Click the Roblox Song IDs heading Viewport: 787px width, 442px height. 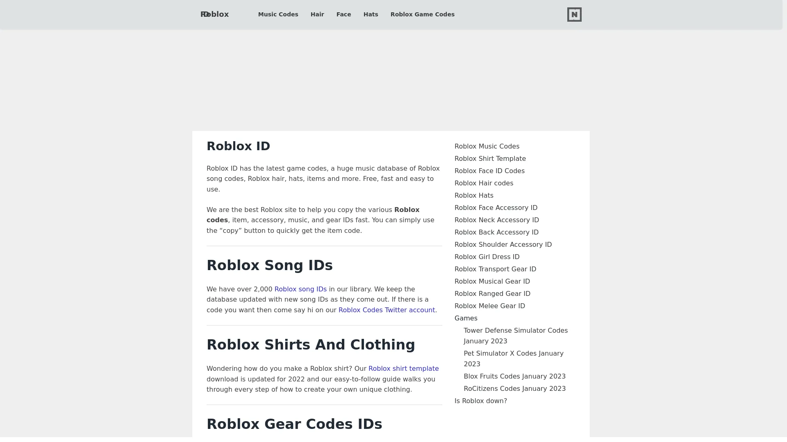tap(270, 265)
